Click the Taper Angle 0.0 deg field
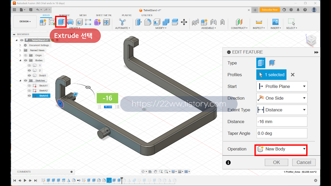The height and width of the screenshot is (186, 331). pos(282,133)
